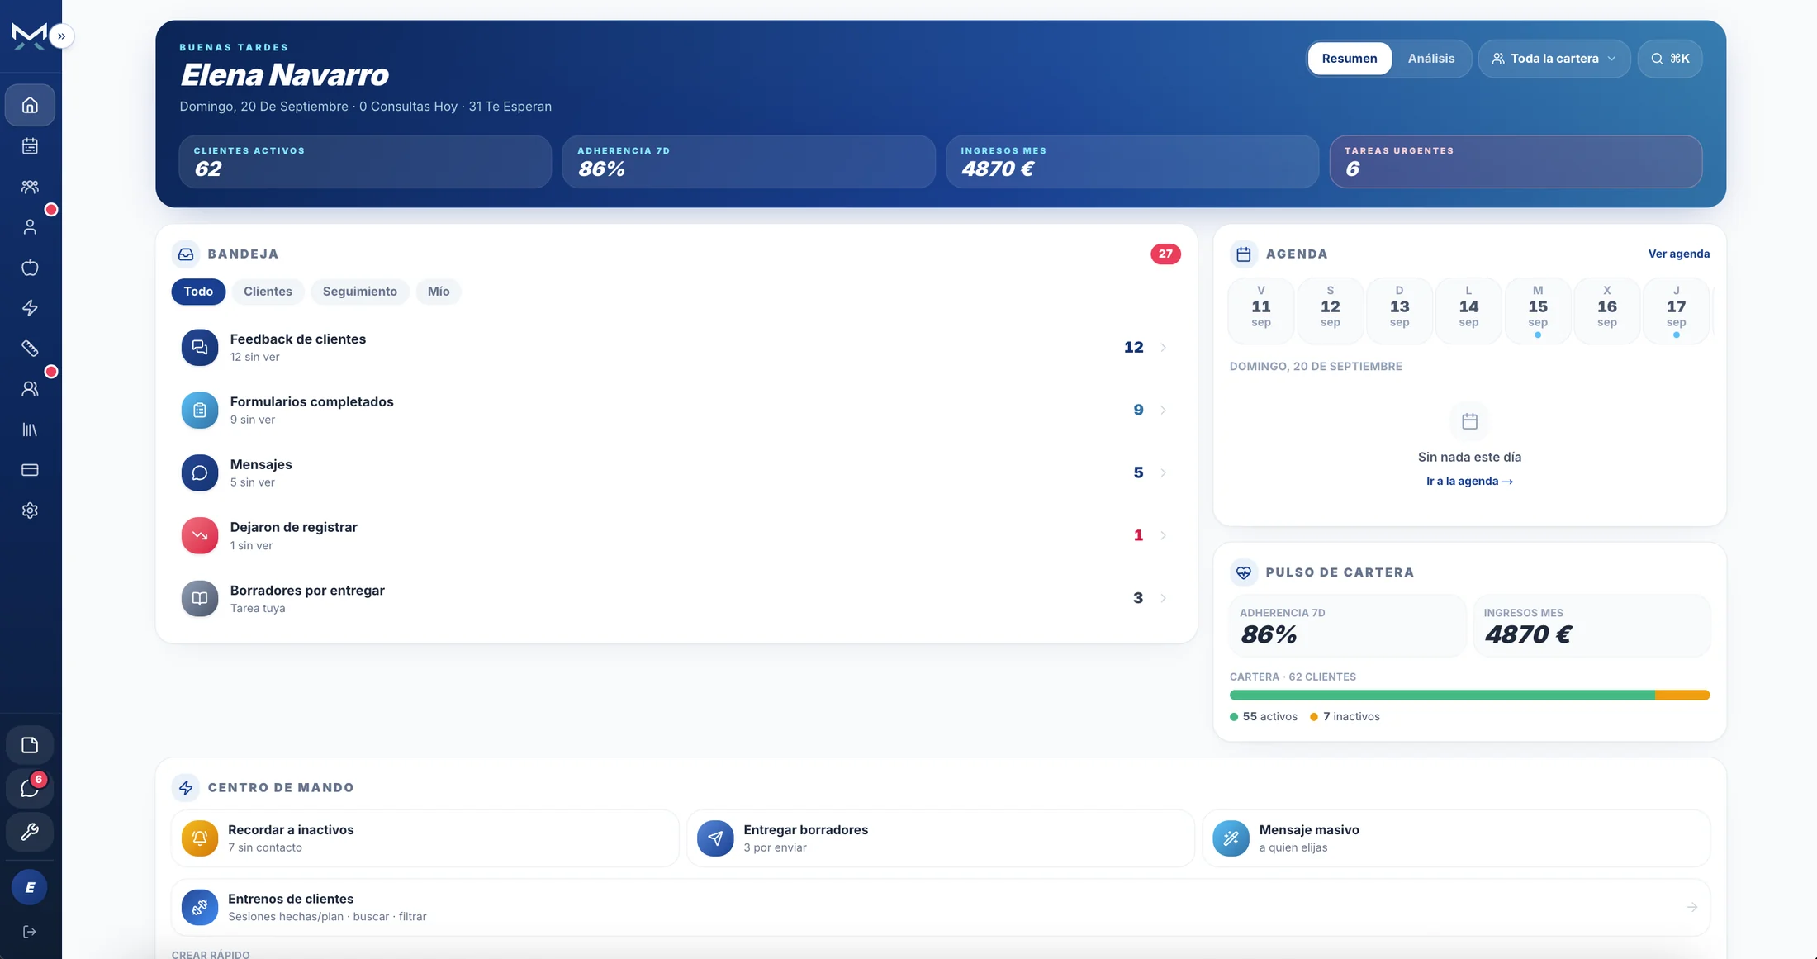
Task: Click Ir a la agenda link
Action: [x=1469, y=482]
